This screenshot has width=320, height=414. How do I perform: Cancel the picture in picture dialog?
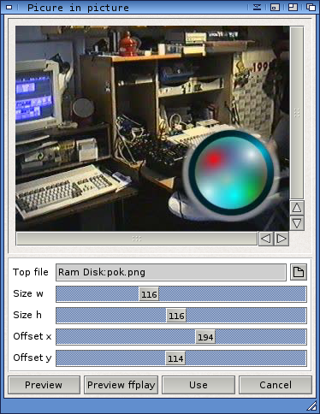[x=276, y=385]
